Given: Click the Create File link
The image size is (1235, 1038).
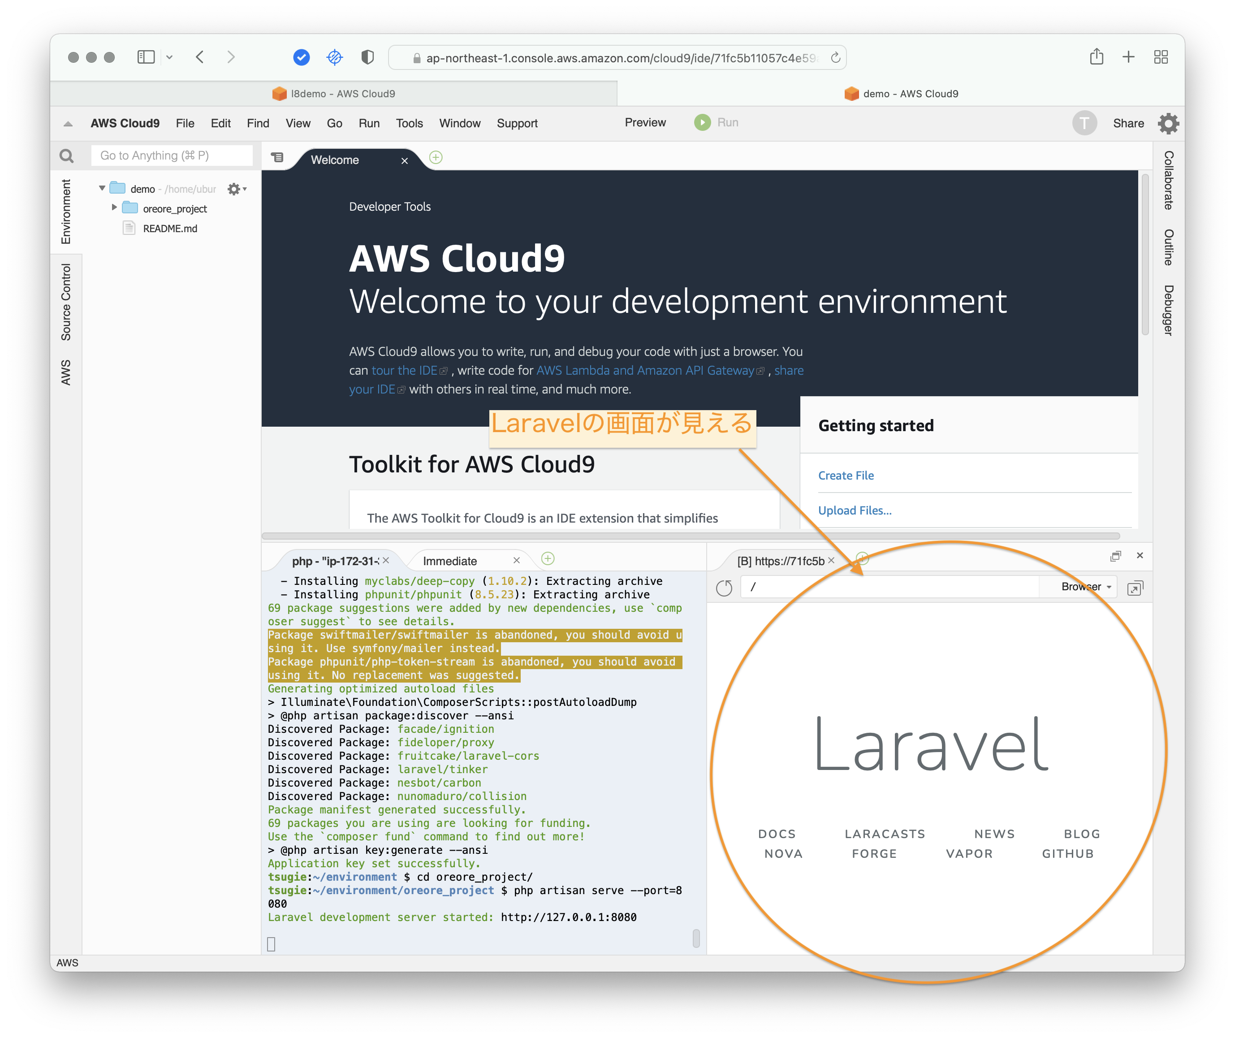Looking at the screenshot, I should (x=846, y=476).
